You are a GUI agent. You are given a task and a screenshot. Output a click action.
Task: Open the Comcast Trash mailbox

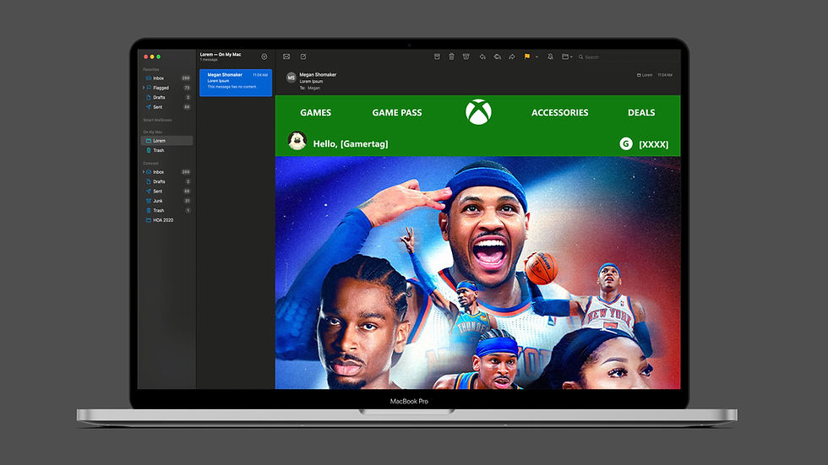tap(167, 210)
